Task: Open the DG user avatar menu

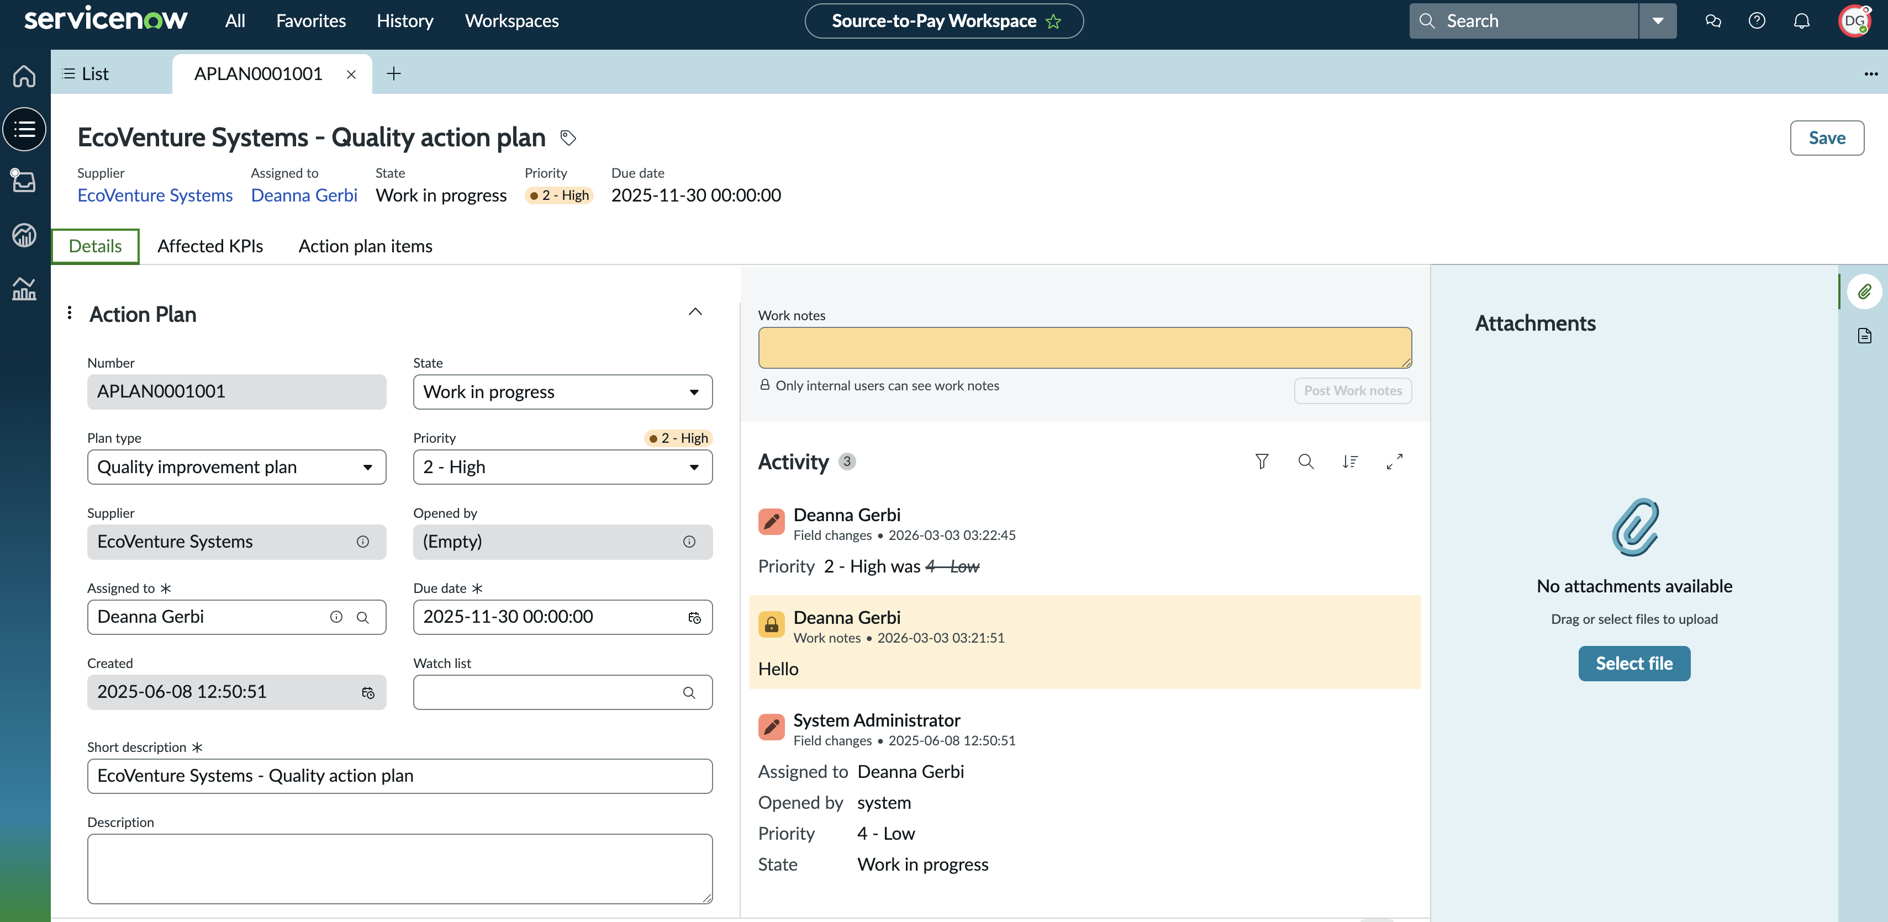Action: (x=1854, y=20)
